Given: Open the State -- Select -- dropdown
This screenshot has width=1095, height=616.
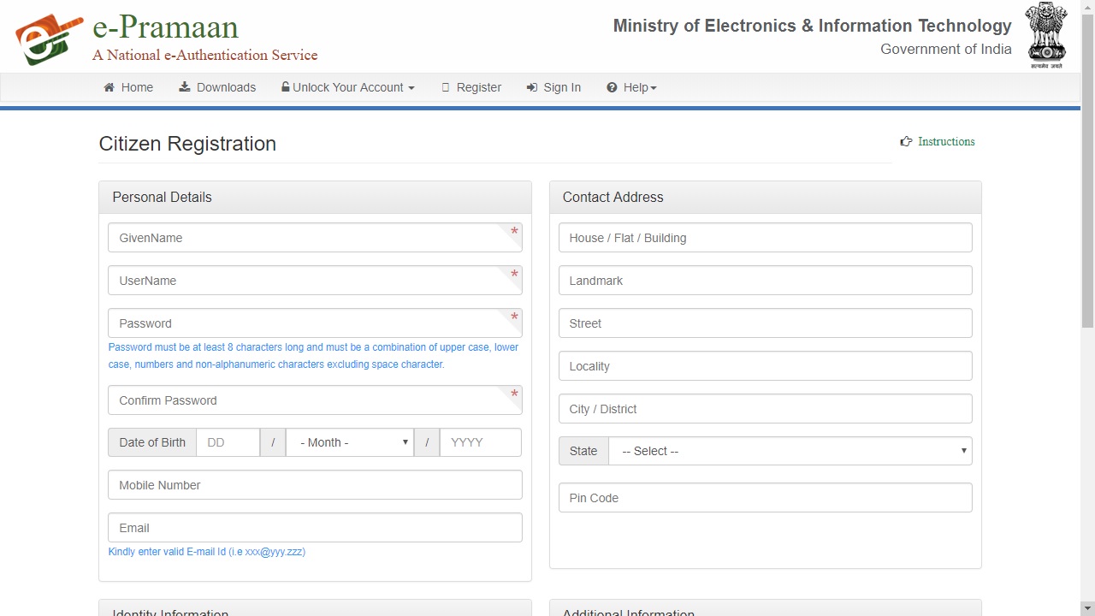Looking at the screenshot, I should (x=790, y=451).
